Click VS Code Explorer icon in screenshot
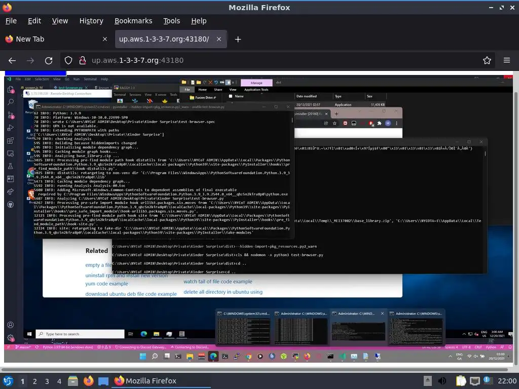The width and height of the screenshot is (519, 389). point(11,90)
